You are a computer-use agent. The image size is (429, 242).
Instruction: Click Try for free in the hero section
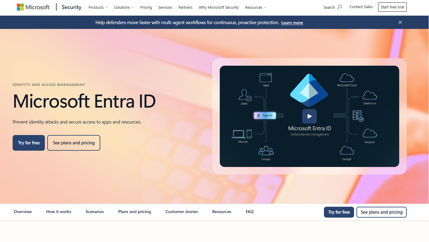pyautogui.click(x=29, y=143)
